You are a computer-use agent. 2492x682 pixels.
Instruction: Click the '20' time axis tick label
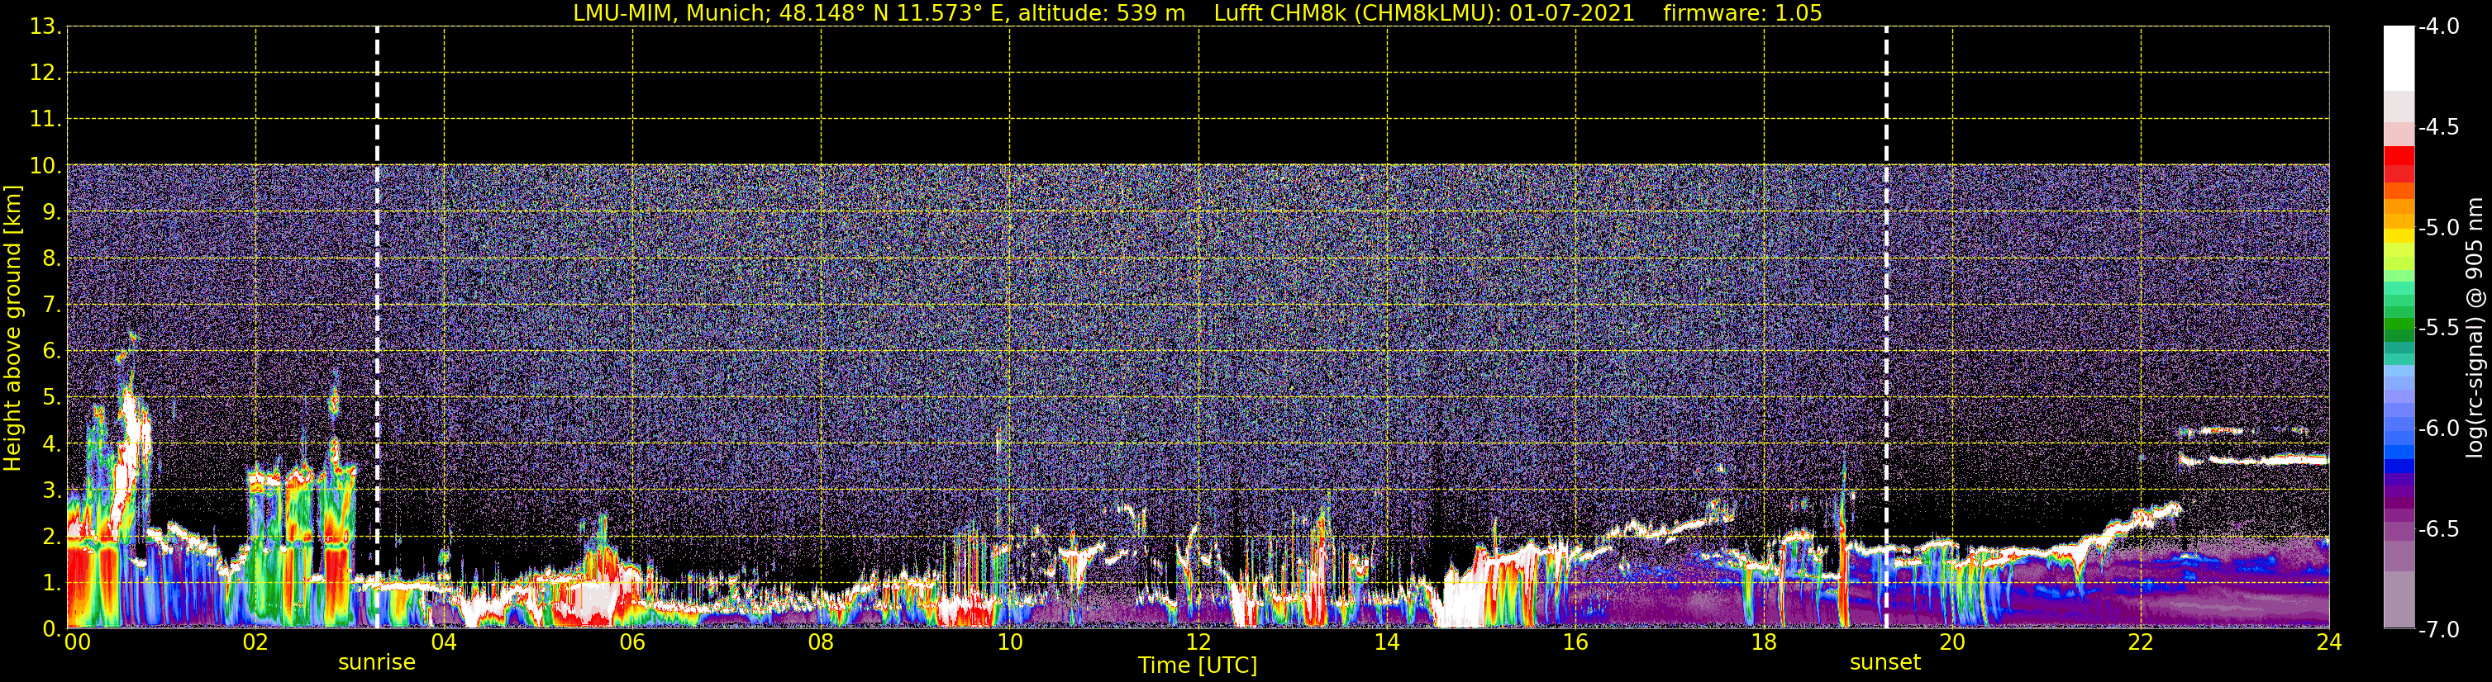click(1952, 642)
